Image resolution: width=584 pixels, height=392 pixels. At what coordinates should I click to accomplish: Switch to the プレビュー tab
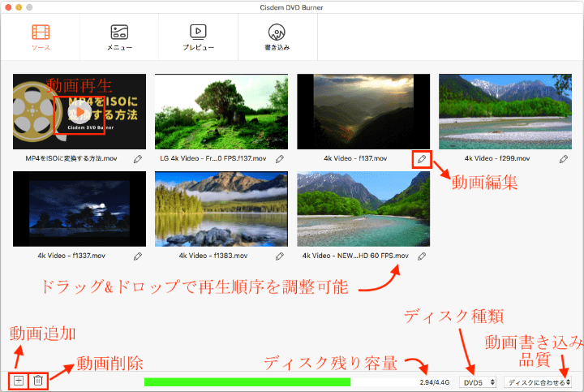click(198, 37)
